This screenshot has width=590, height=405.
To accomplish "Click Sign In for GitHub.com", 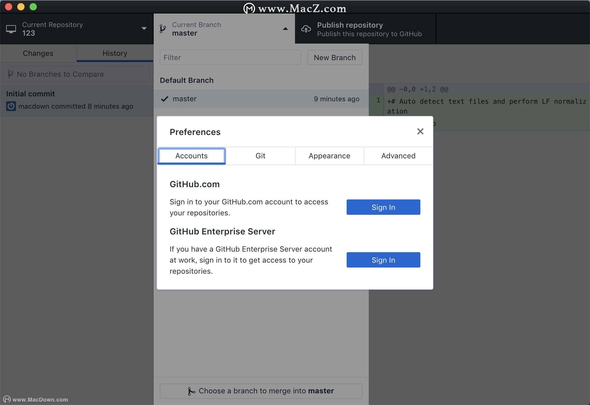I will tap(383, 207).
